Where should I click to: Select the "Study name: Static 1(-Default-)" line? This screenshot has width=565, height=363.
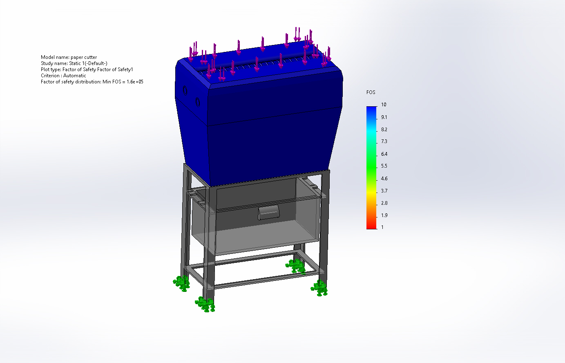[x=74, y=63]
